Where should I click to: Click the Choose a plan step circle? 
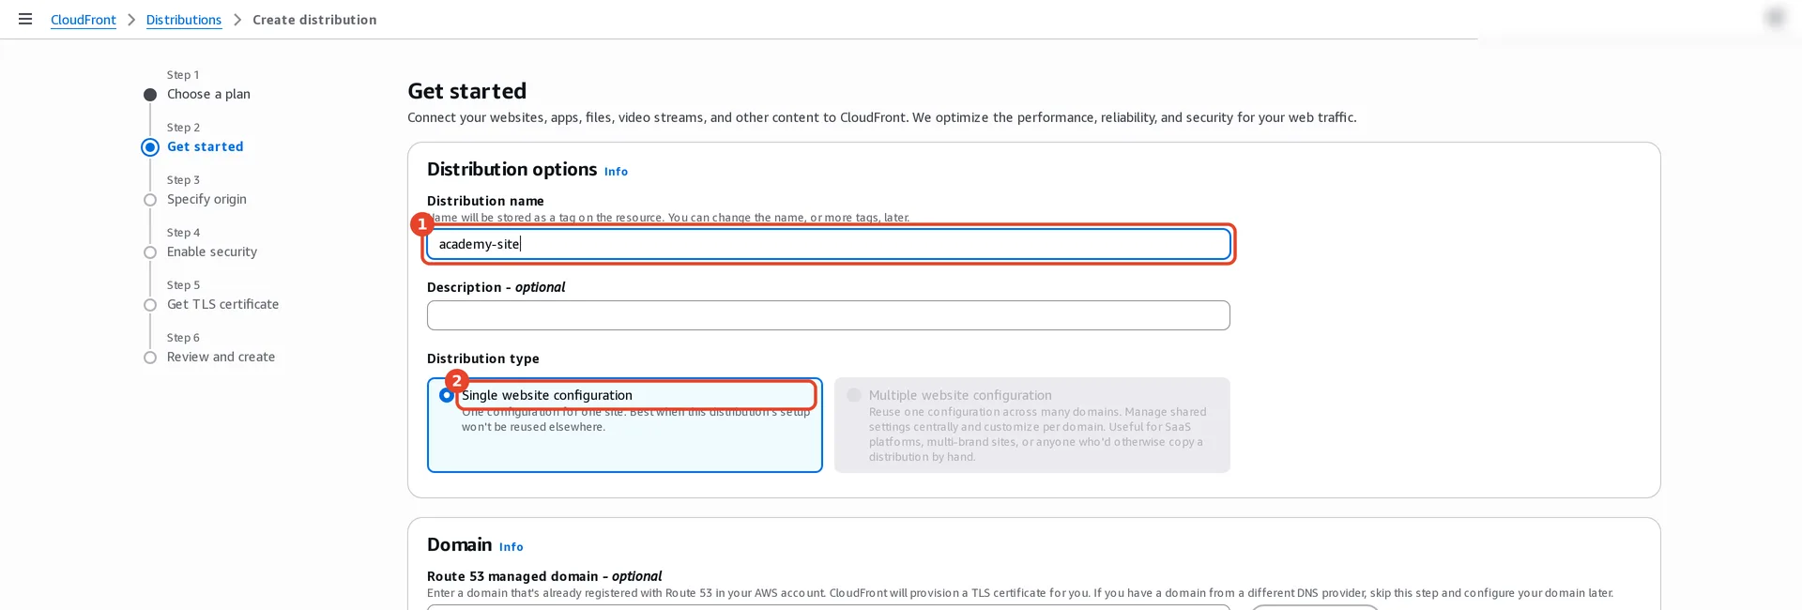tap(150, 95)
